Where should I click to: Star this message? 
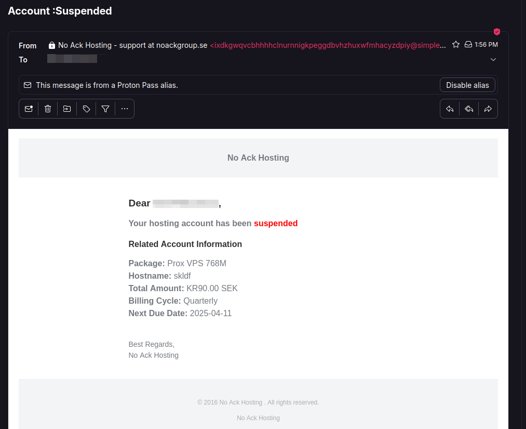[x=455, y=44]
